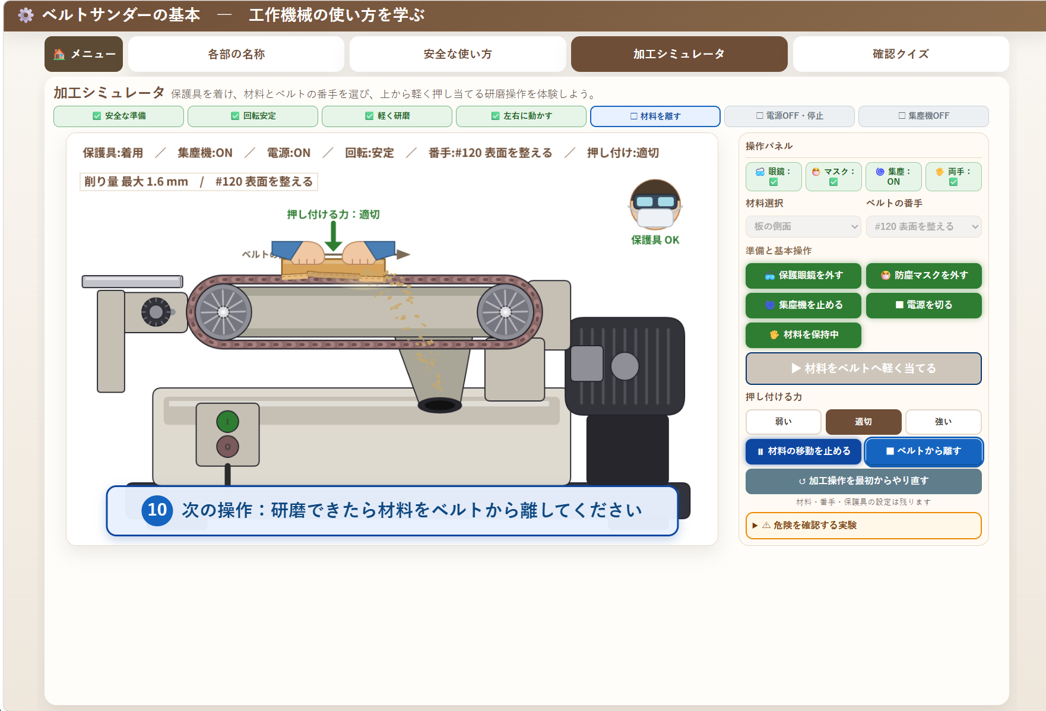Click swirl icon on 集塵機を止める button
1046x711 pixels.
(770, 305)
